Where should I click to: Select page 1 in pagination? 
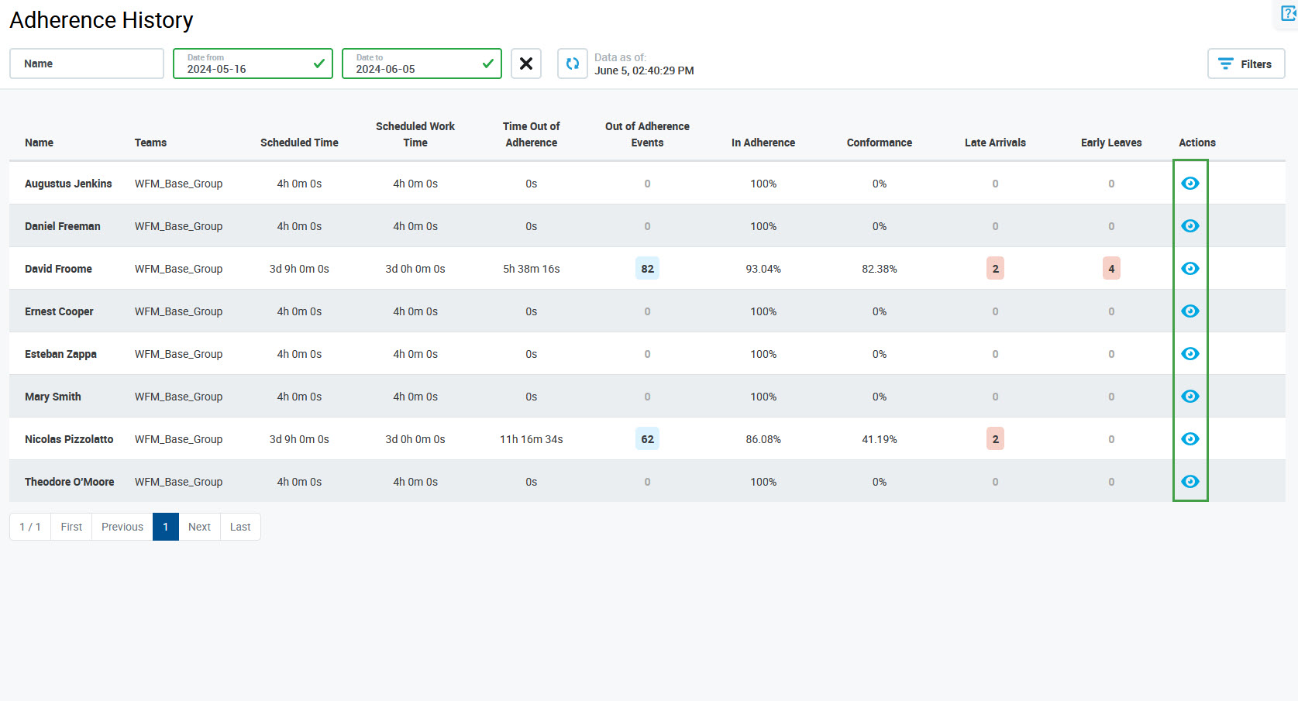tap(165, 527)
